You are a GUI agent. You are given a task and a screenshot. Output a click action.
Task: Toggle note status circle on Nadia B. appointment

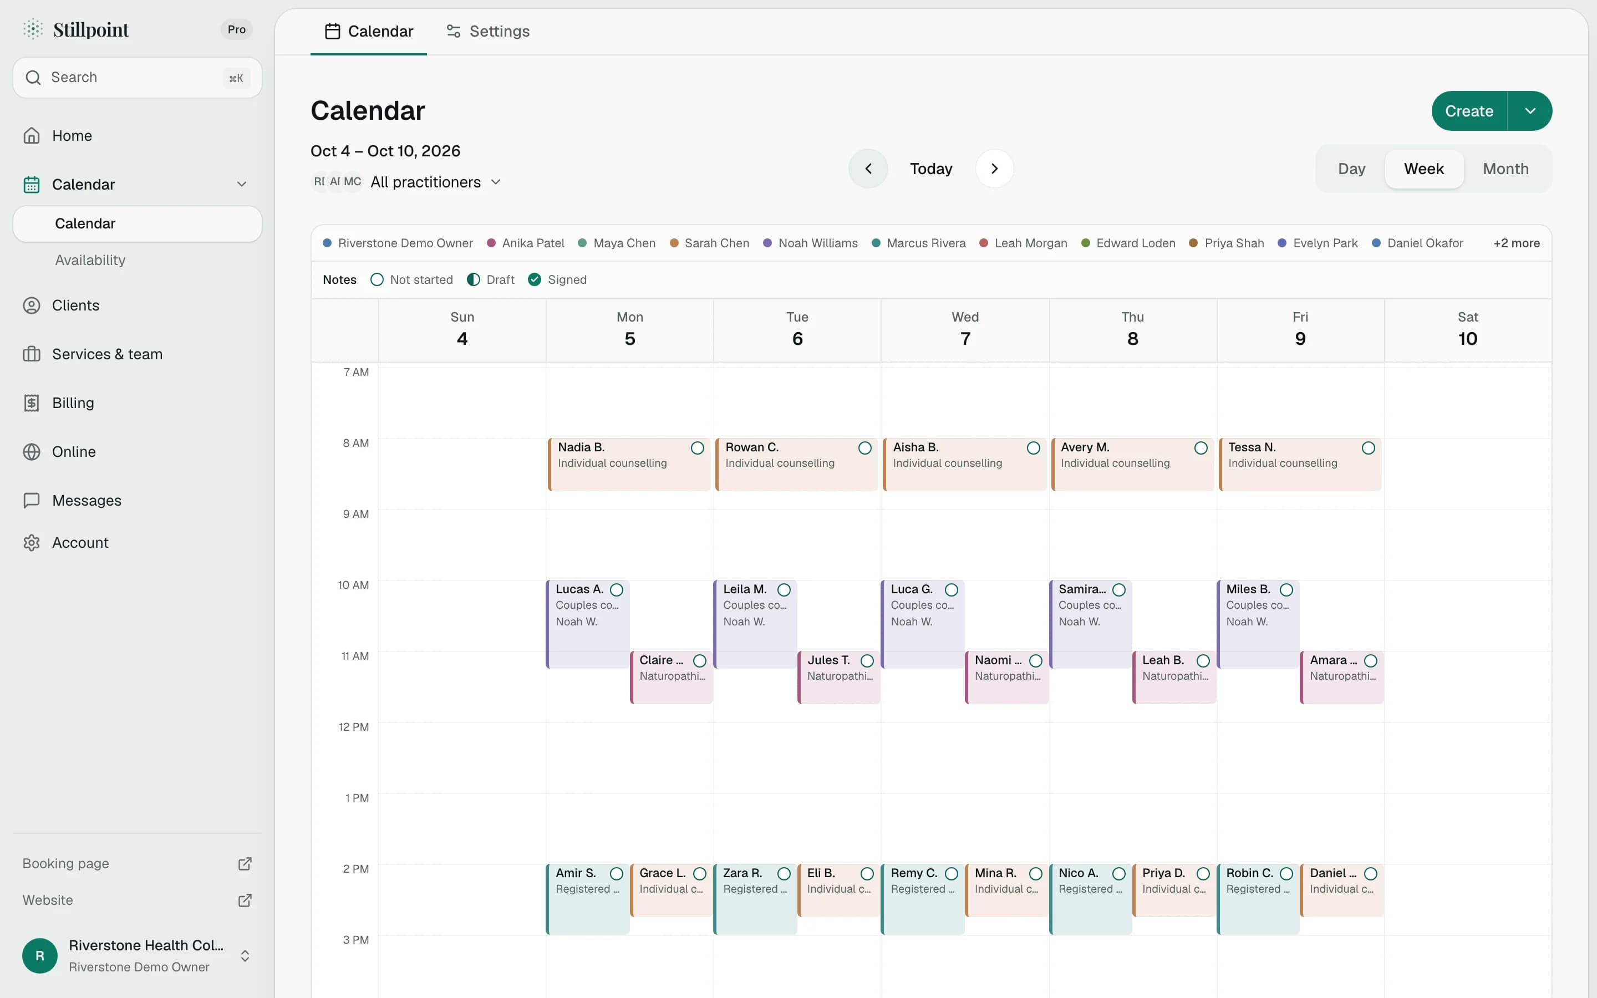tap(697, 448)
